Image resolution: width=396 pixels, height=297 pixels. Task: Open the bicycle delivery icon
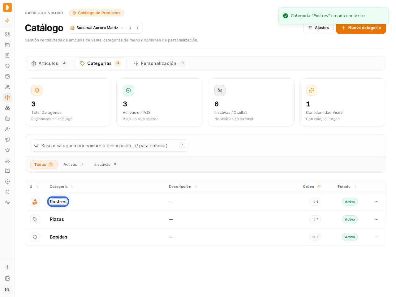[x=7, y=161]
